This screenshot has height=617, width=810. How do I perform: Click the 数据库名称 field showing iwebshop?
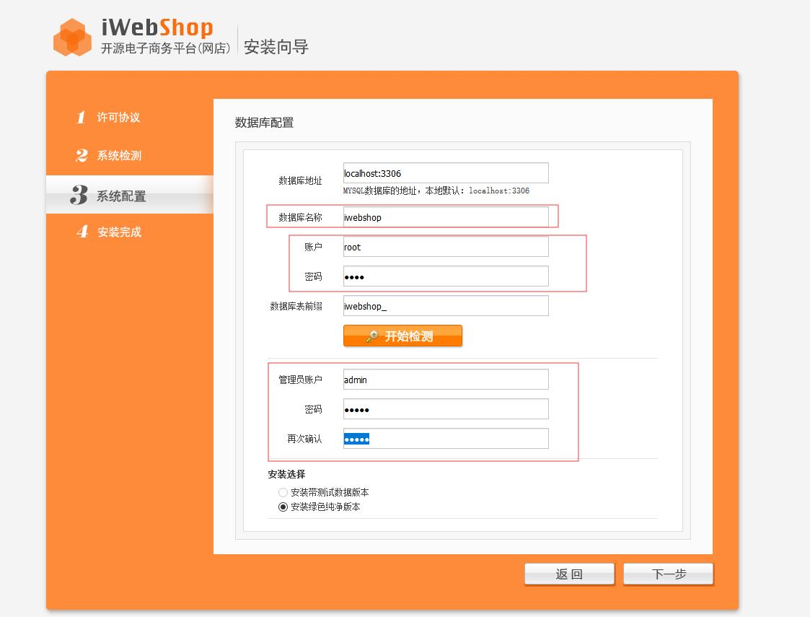tap(445, 216)
